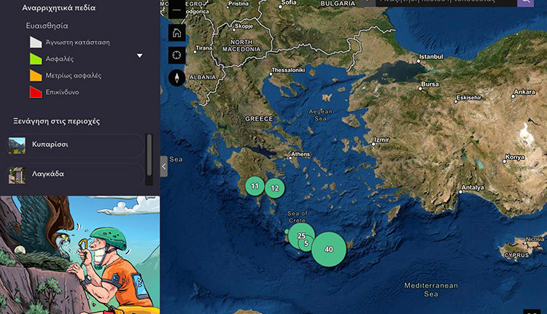Expand the legend dropdown arrow beside Ασφαλές
The image size is (547, 314).
[x=139, y=56]
